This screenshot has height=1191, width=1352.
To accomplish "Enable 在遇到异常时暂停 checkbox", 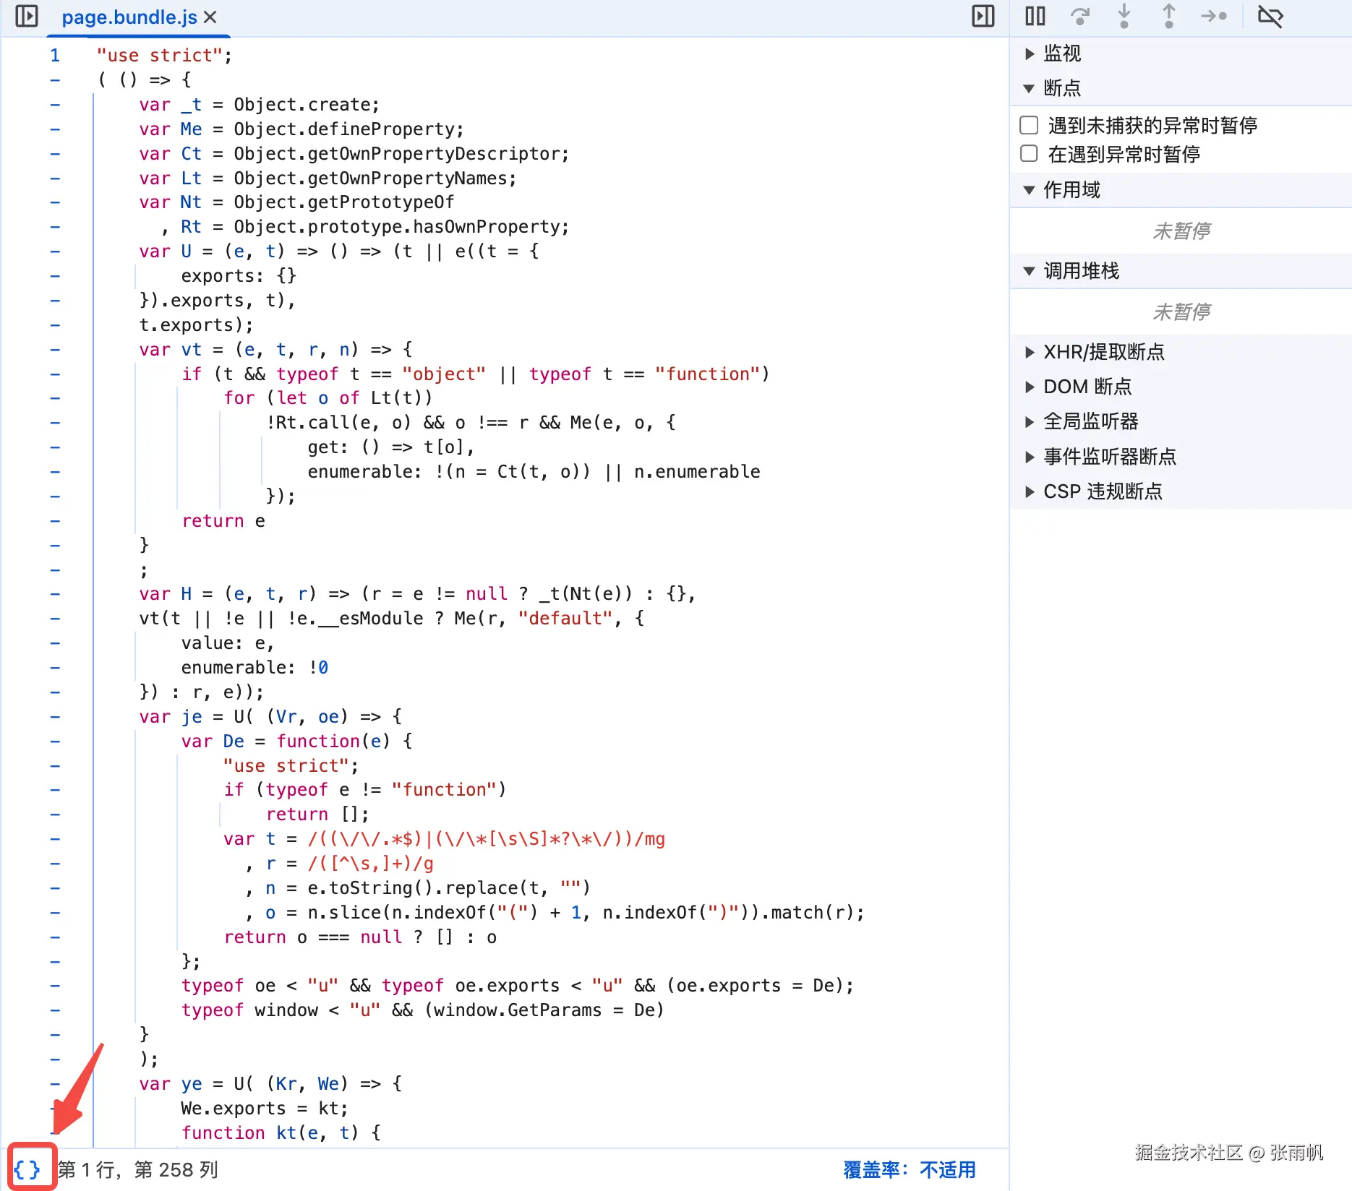I will click(x=1029, y=154).
